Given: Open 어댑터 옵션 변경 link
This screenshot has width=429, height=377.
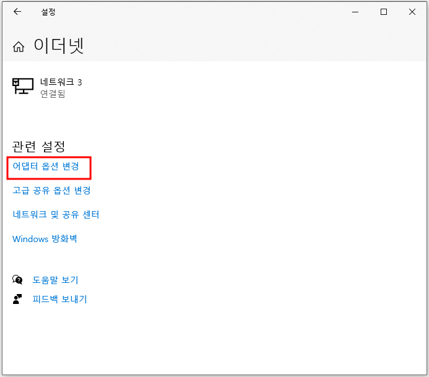Looking at the screenshot, I should point(46,166).
